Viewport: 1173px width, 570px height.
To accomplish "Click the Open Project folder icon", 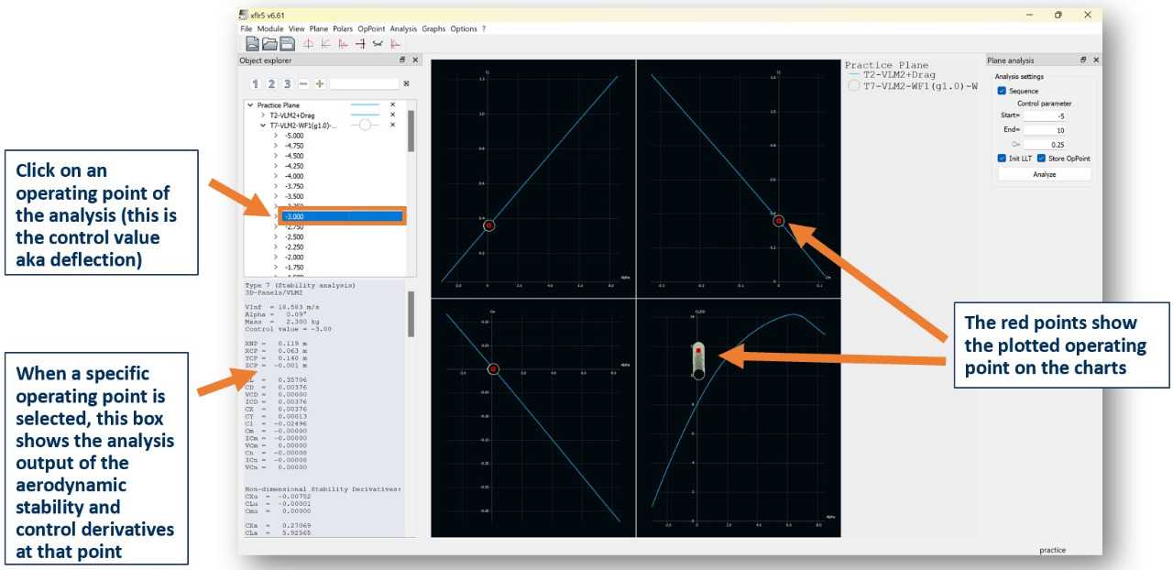I will (269, 43).
